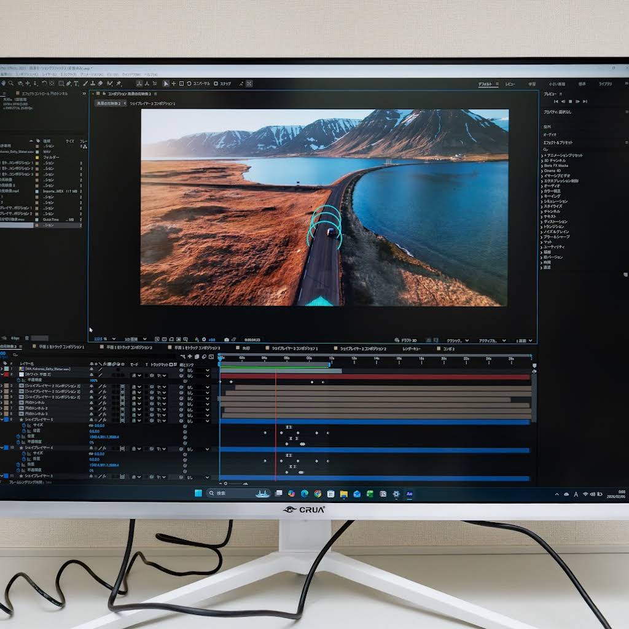Image resolution: width=629 pixels, height=629 pixels.
Task: Jump to last frame in Preview
Action: pyautogui.click(x=585, y=101)
